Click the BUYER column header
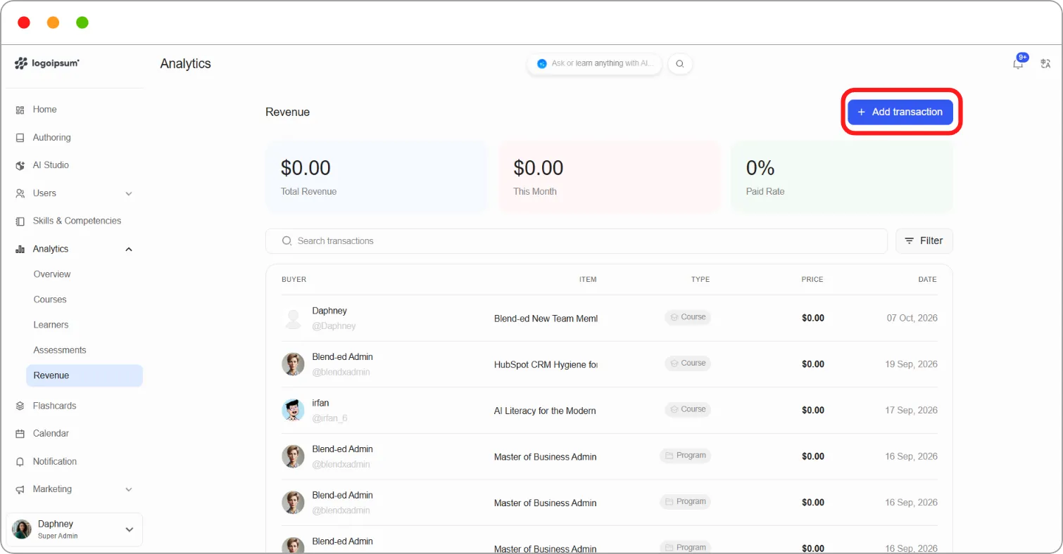Screen dimensions: 1063x554 pos(294,280)
